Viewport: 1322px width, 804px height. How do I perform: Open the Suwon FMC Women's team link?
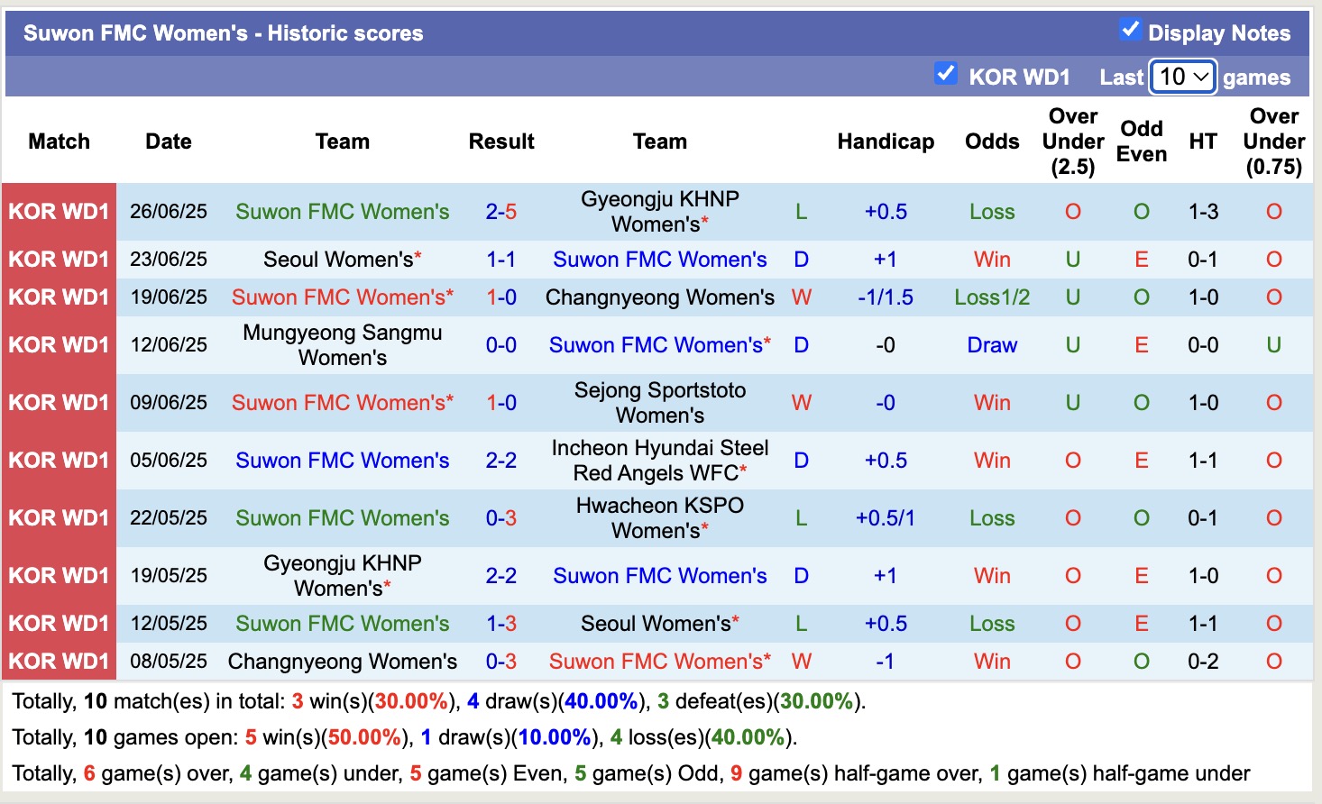[343, 212]
